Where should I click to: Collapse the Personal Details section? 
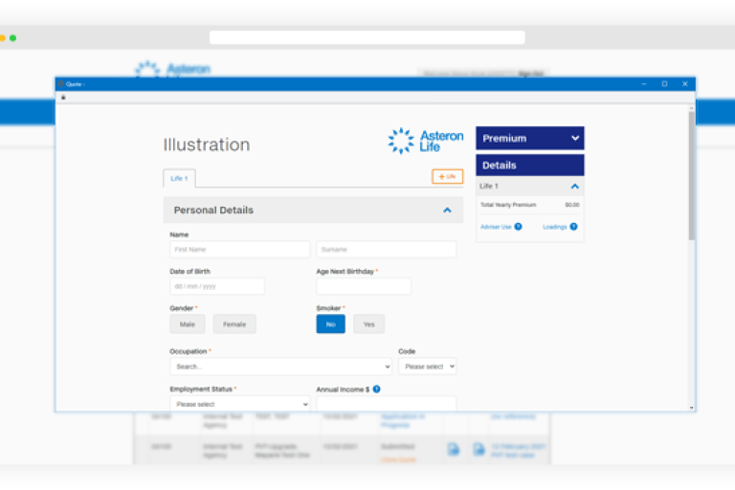[447, 211]
